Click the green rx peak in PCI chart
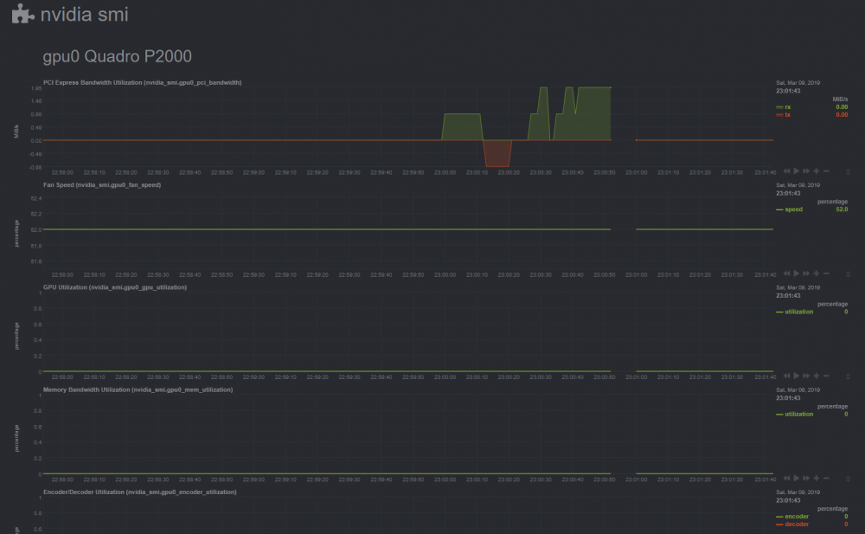This screenshot has height=534, width=865. click(593, 113)
